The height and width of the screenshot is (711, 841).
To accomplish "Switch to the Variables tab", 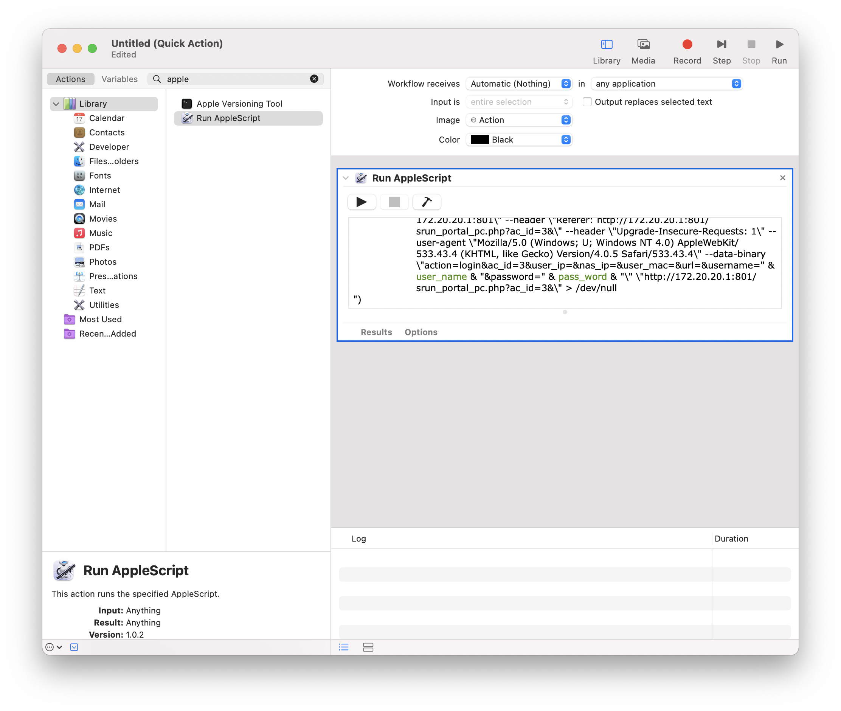I will [x=119, y=79].
